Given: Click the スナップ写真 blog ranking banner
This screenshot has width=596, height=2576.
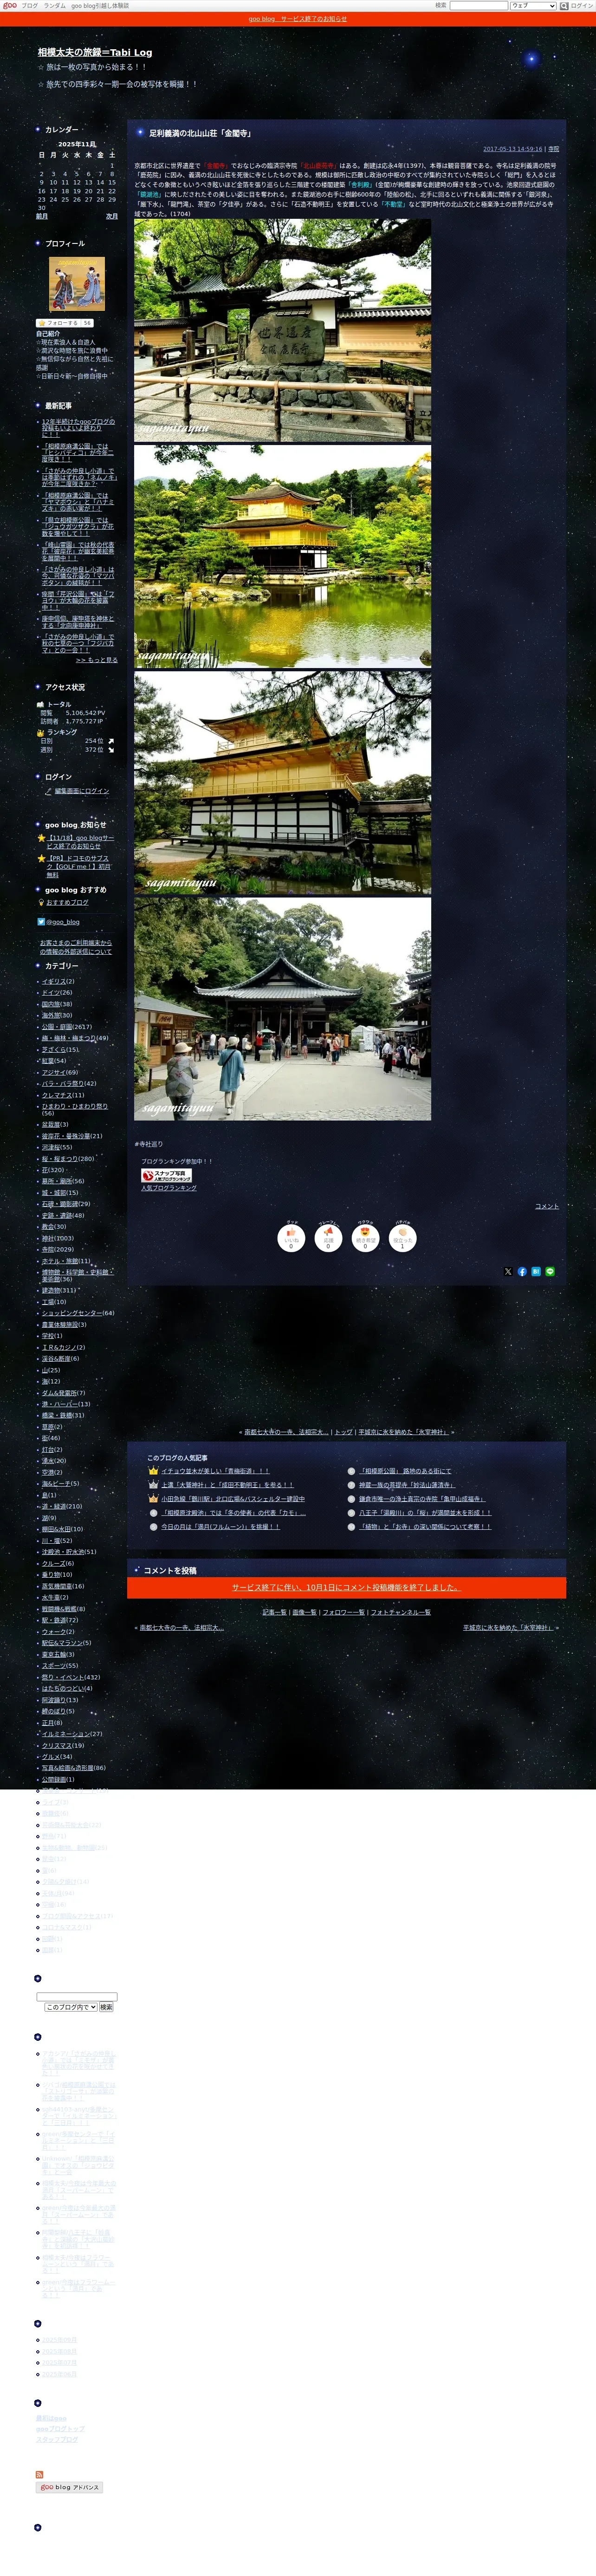Looking at the screenshot, I should [x=166, y=1176].
